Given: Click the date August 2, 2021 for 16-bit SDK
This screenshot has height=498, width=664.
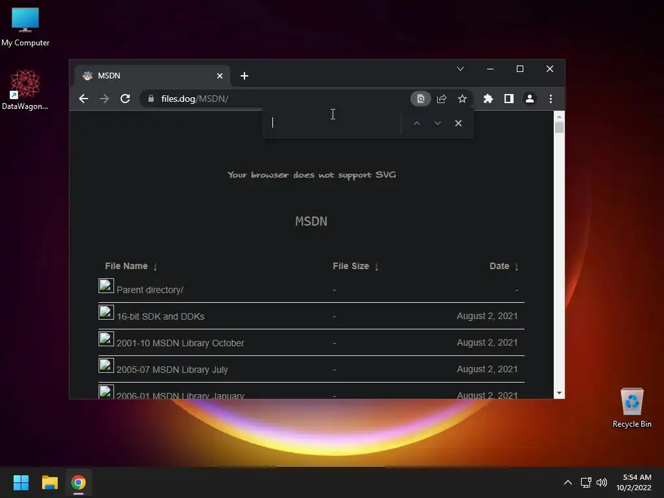Looking at the screenshot, I should tap(487, 316).
